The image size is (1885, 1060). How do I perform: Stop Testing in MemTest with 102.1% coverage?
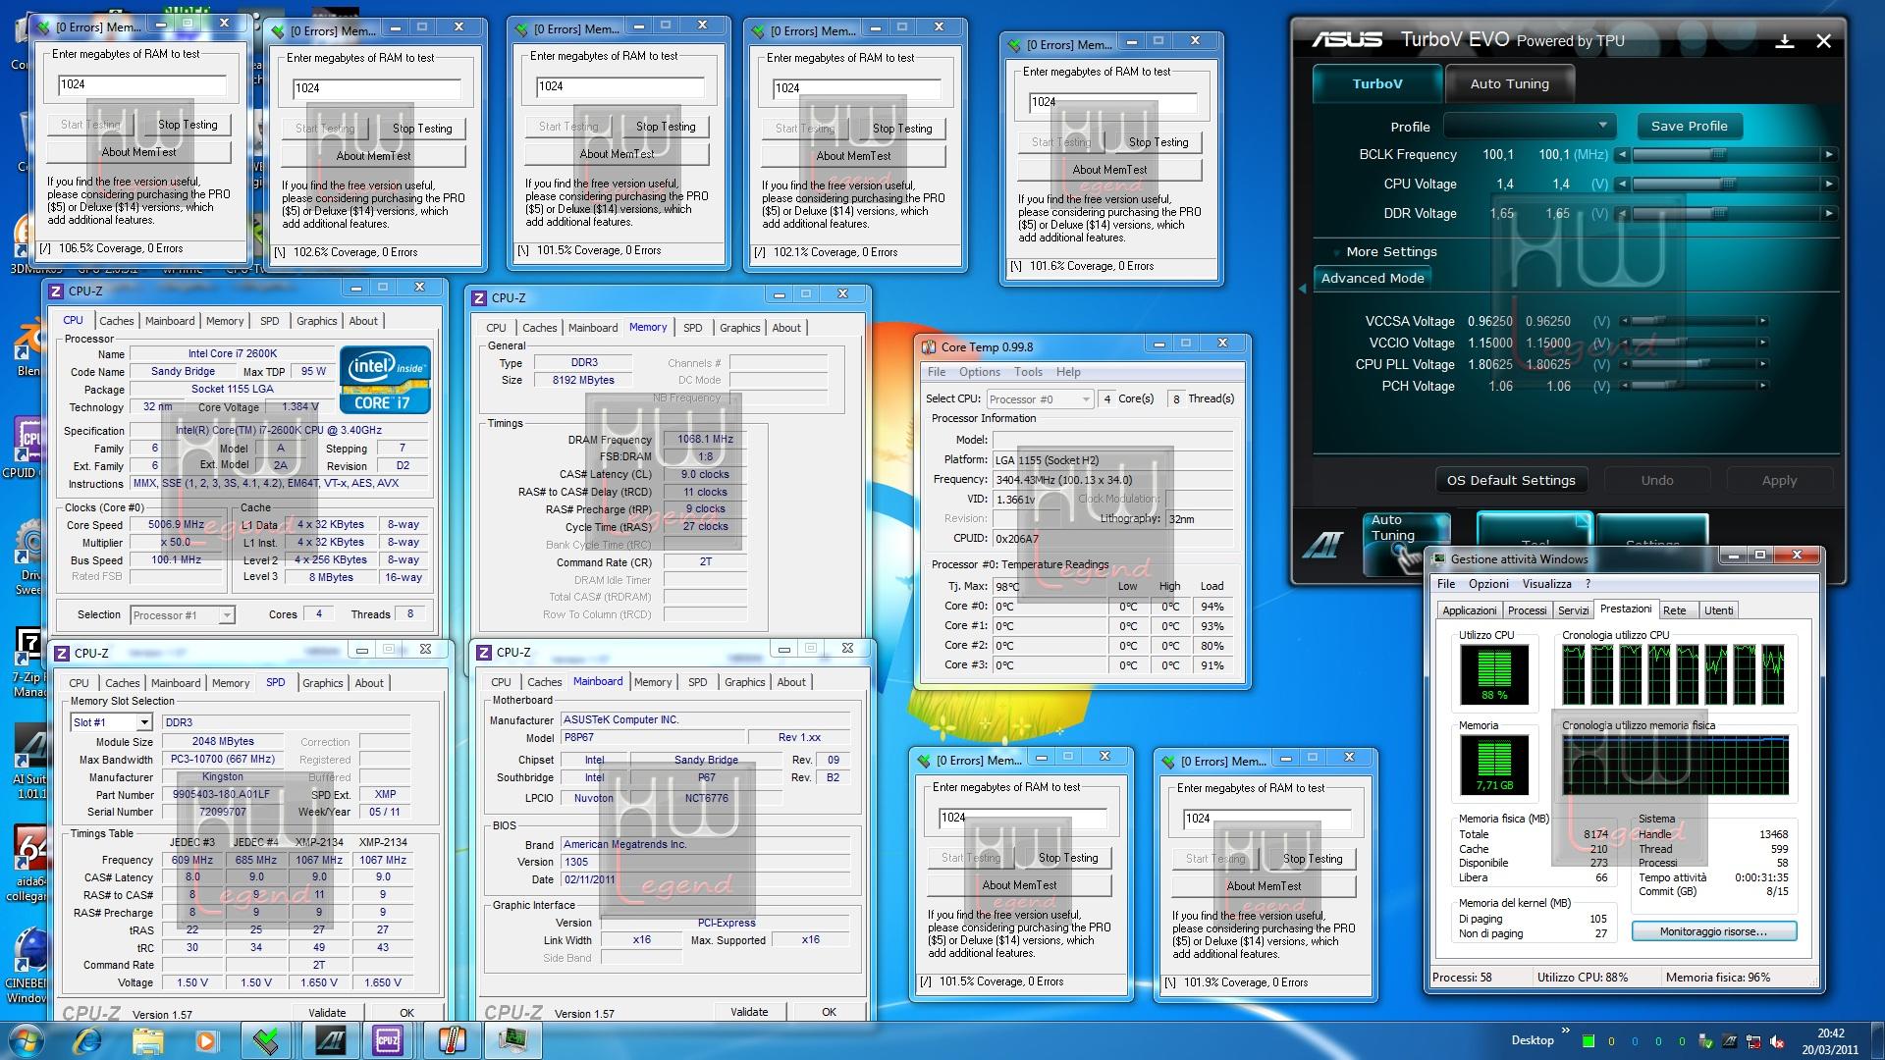pyautogui.click(x=902, y=129)
